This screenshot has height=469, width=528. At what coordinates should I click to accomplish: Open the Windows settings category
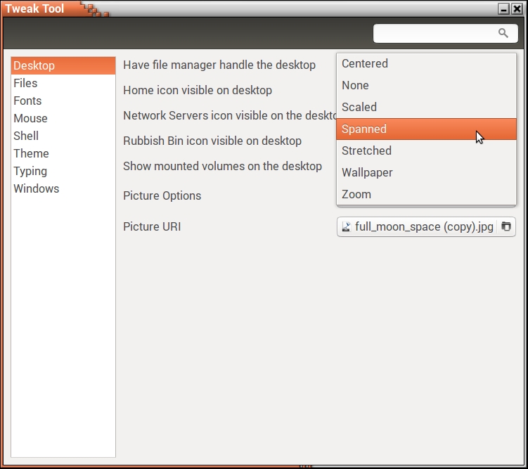pos(37,188)
